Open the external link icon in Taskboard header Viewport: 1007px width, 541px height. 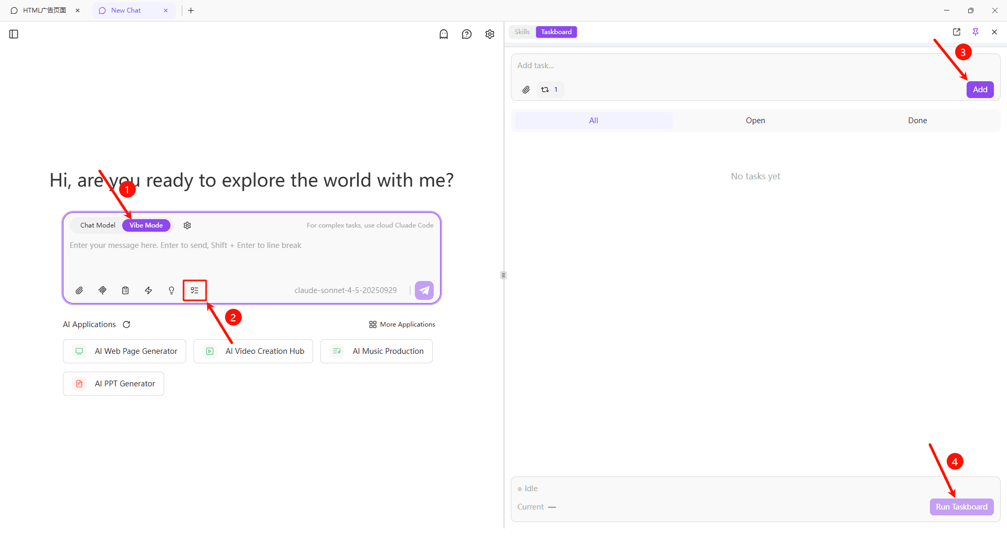(x=957, y=31)
